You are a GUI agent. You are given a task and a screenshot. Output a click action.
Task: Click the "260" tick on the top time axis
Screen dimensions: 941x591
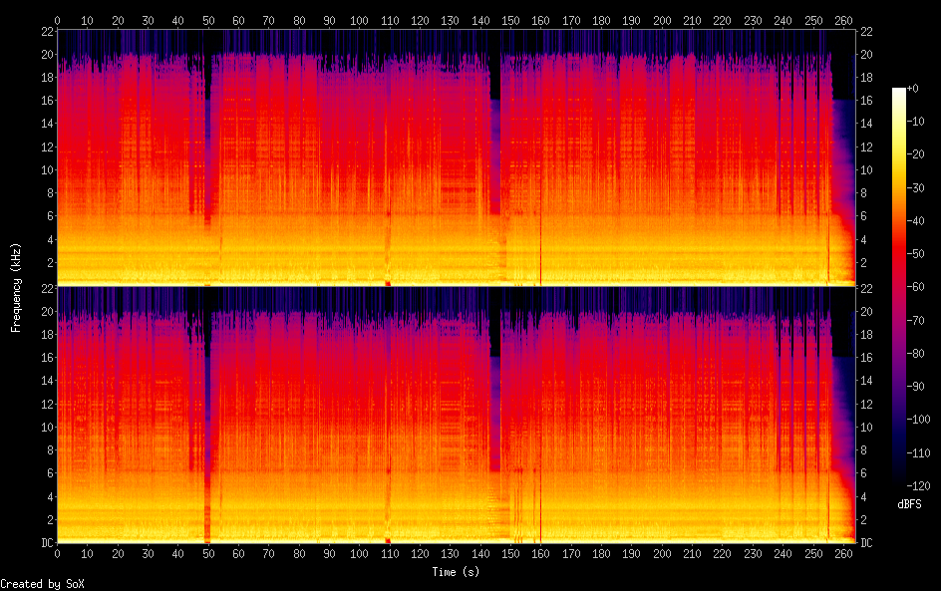point(843,20)
